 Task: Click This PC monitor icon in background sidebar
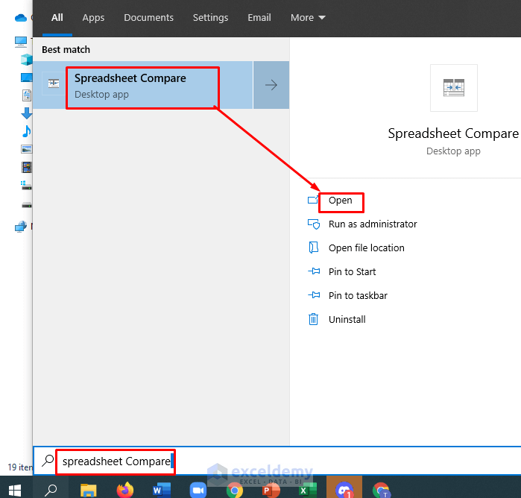21,42
